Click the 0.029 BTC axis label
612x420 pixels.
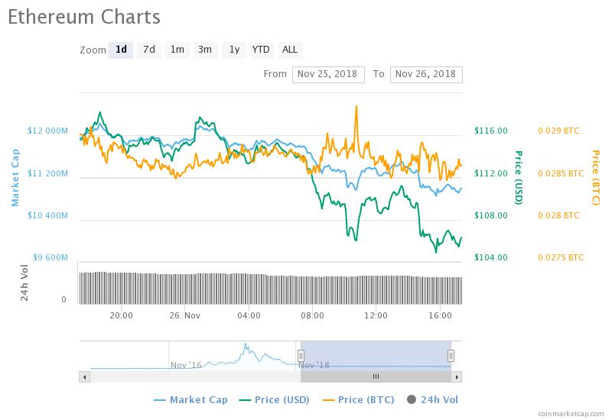(559, 131)
